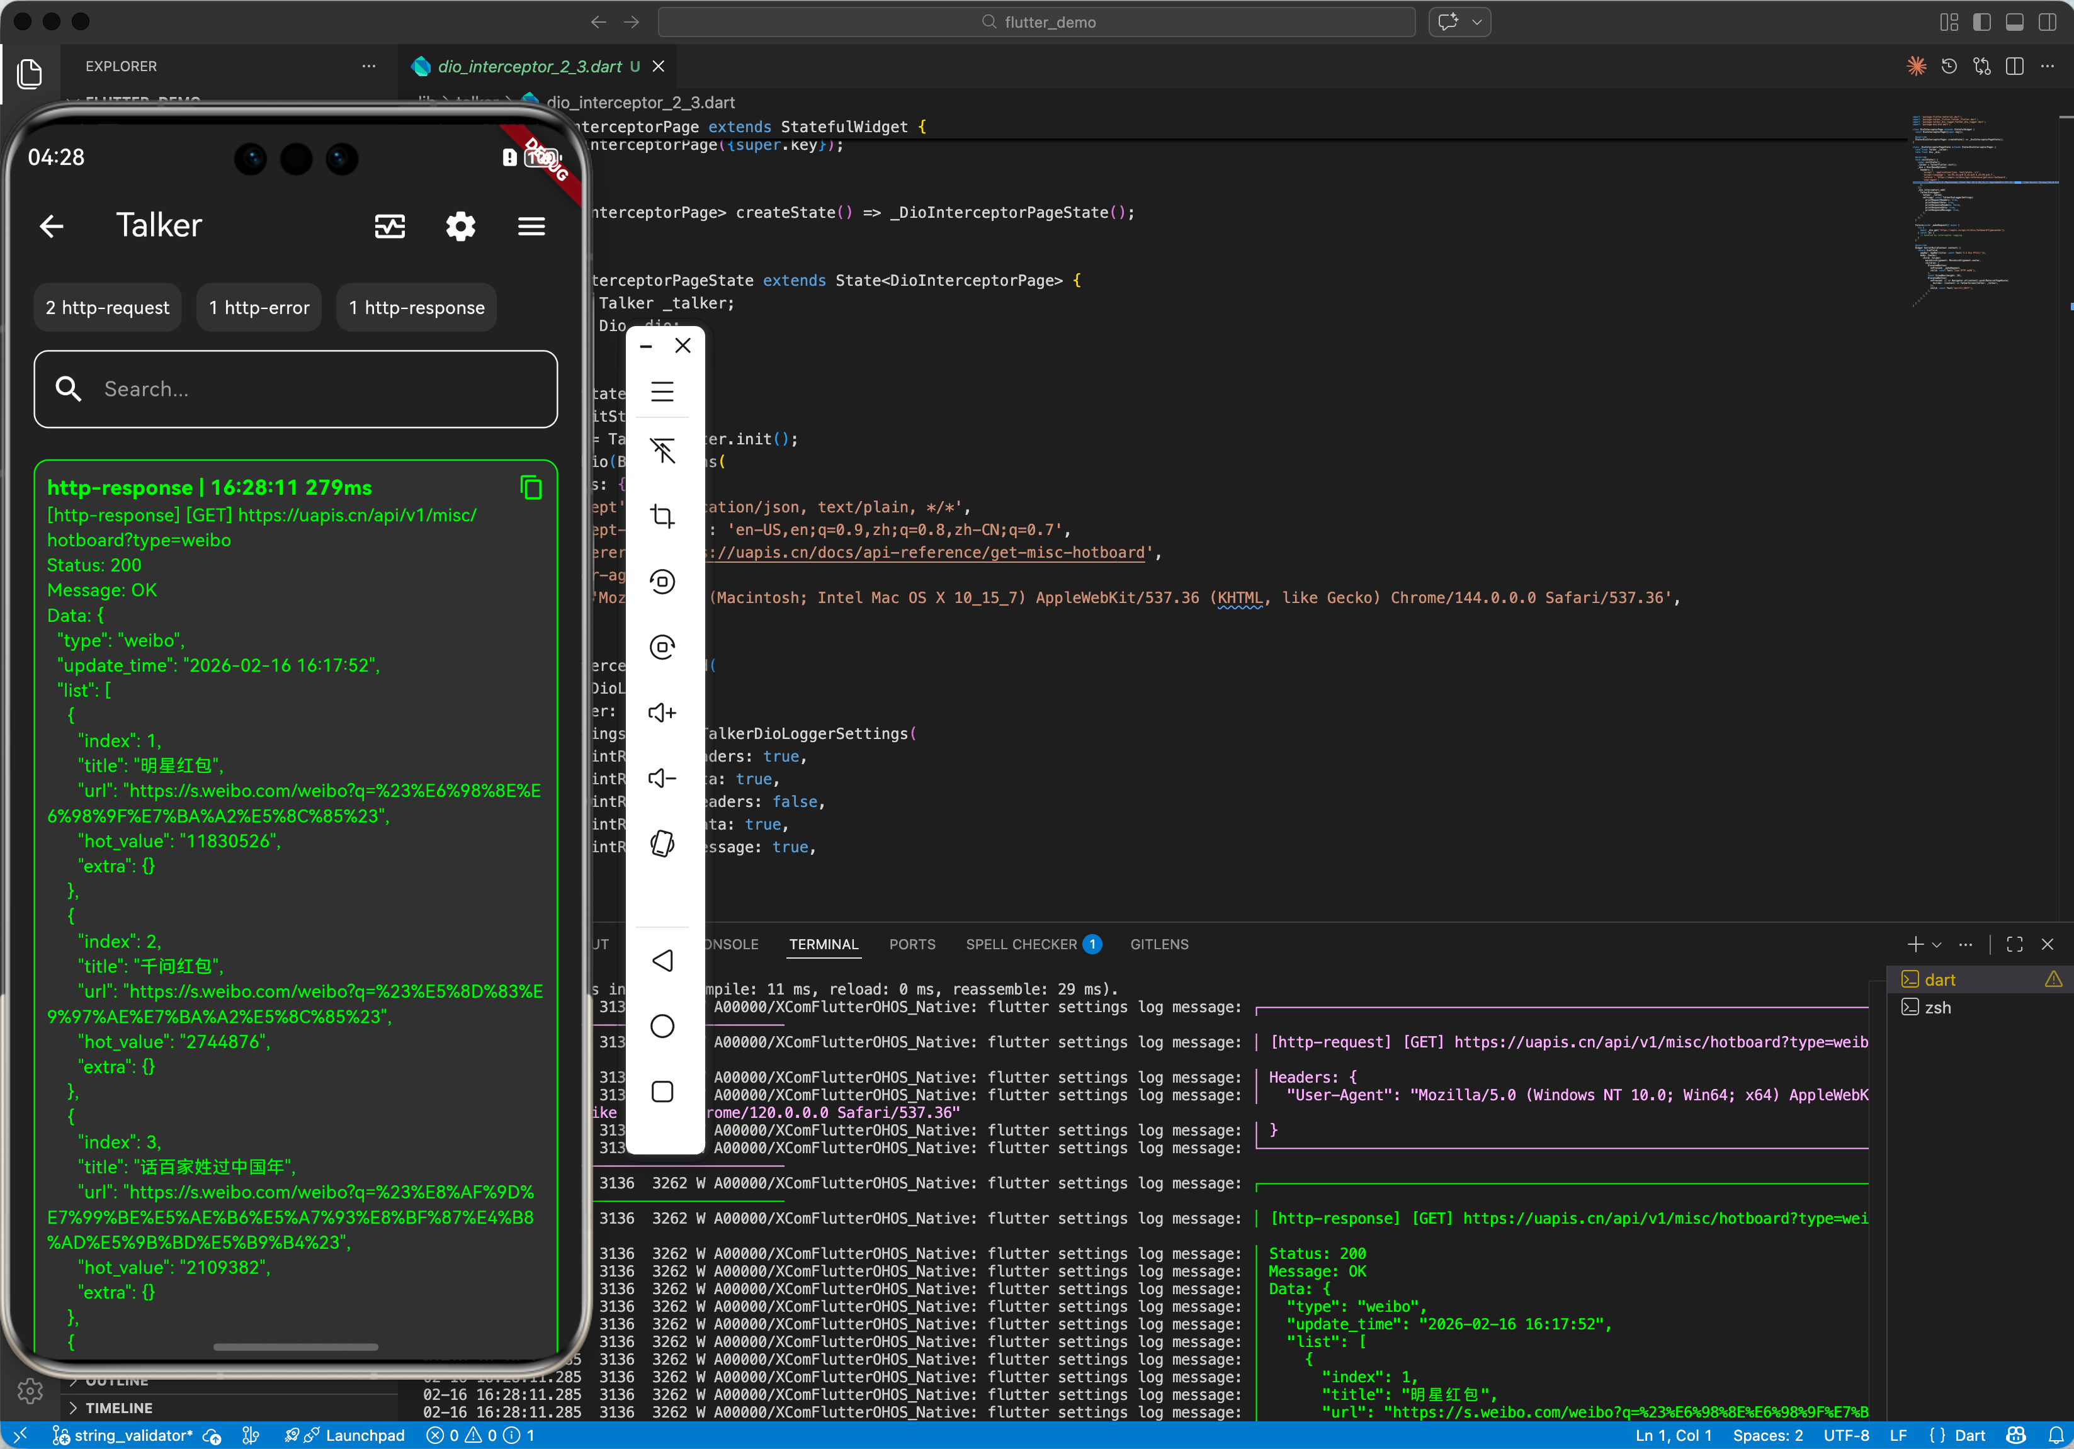Image resolution: width=2074 pixels, height=1449 pixels.
Task: Toggle the 1 http-error filter chip
Action: pos(258,308)
